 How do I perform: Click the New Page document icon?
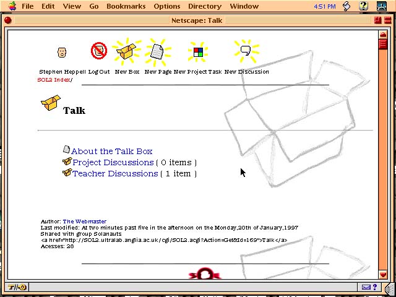(x=157, y=52)
